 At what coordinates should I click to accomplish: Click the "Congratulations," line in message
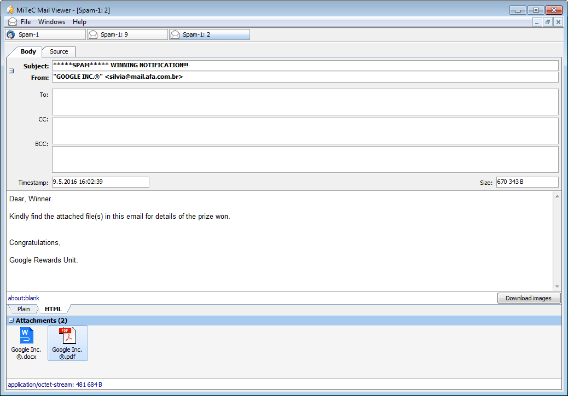[35, 242]
